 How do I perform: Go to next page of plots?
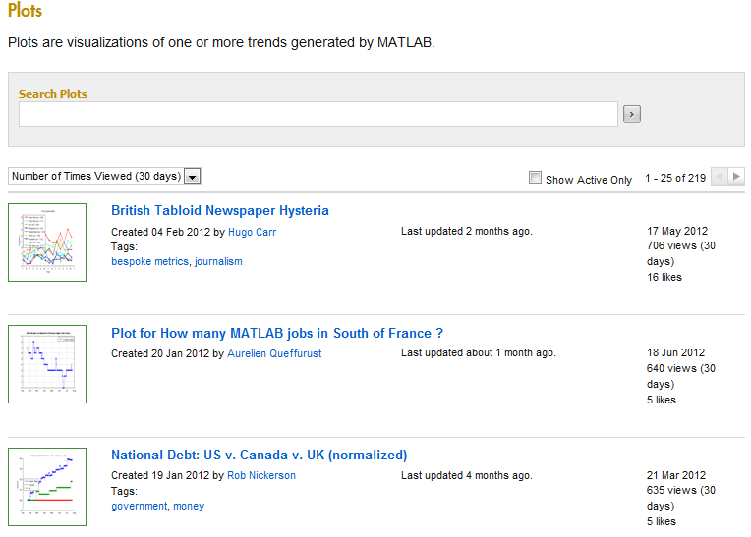[x=736, y=177]
